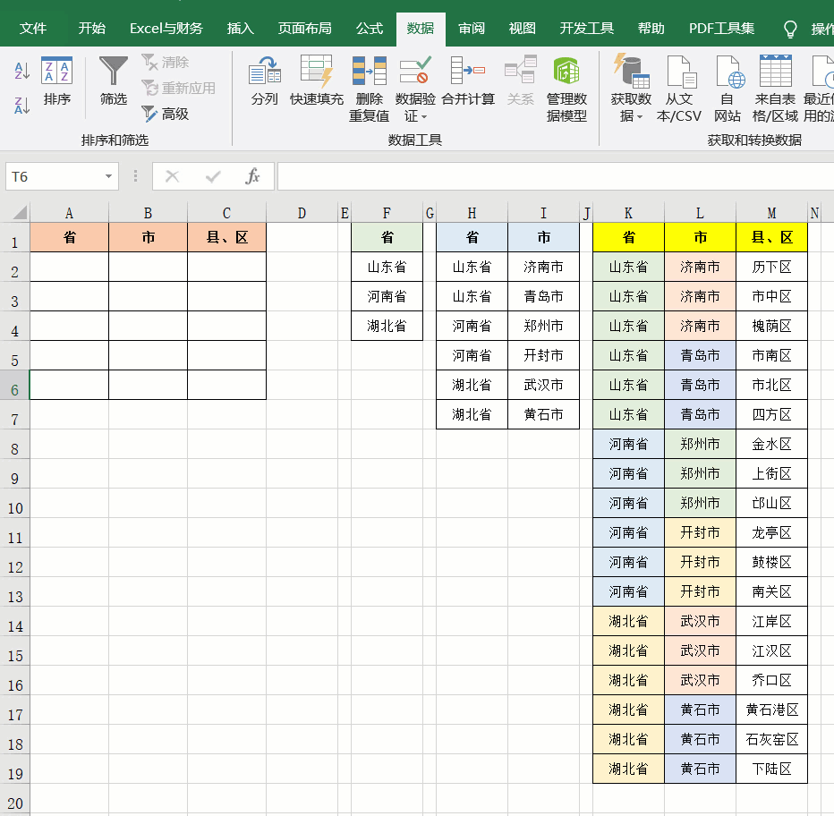Screen dimensions: 834x816
Task: Open the 帮助 help tab
Action: click(x=651, y=29)
